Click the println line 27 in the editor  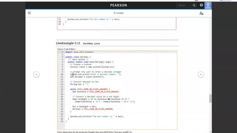pos(97,116)
